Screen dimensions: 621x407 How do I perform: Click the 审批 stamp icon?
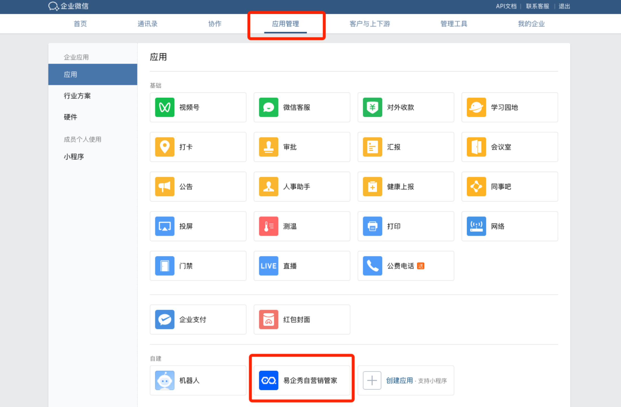[269, 147]
